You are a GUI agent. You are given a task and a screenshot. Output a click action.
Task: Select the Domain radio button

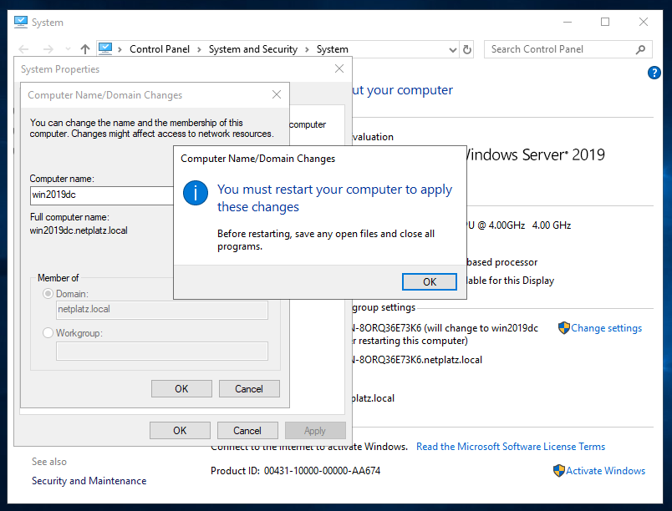tap(48, 294)
